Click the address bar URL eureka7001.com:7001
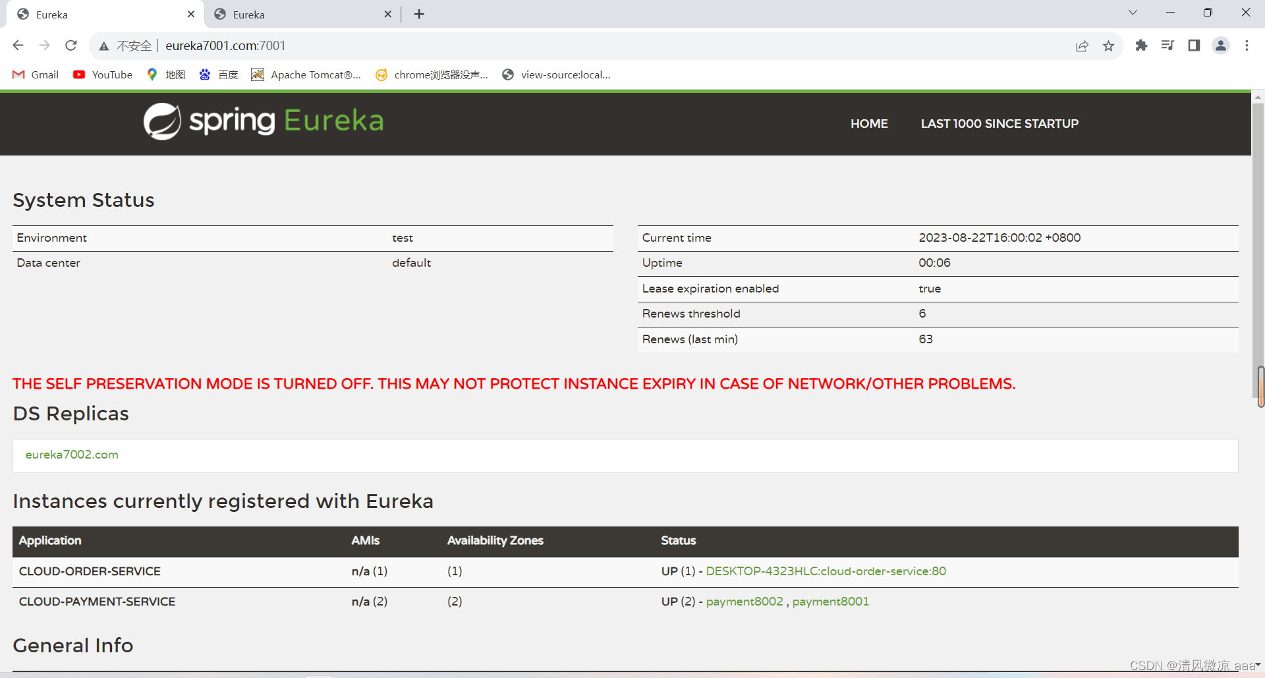The image size is (1265, 678). 225,45
